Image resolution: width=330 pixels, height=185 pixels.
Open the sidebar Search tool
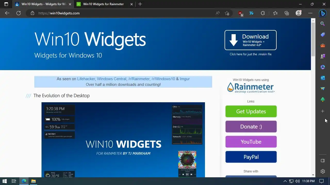click(x=323, y=24)
